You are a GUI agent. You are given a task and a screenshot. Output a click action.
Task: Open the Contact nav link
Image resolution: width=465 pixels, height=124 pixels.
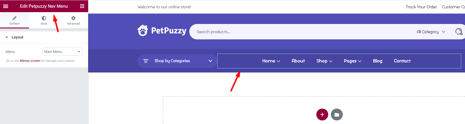coord(402,61)
